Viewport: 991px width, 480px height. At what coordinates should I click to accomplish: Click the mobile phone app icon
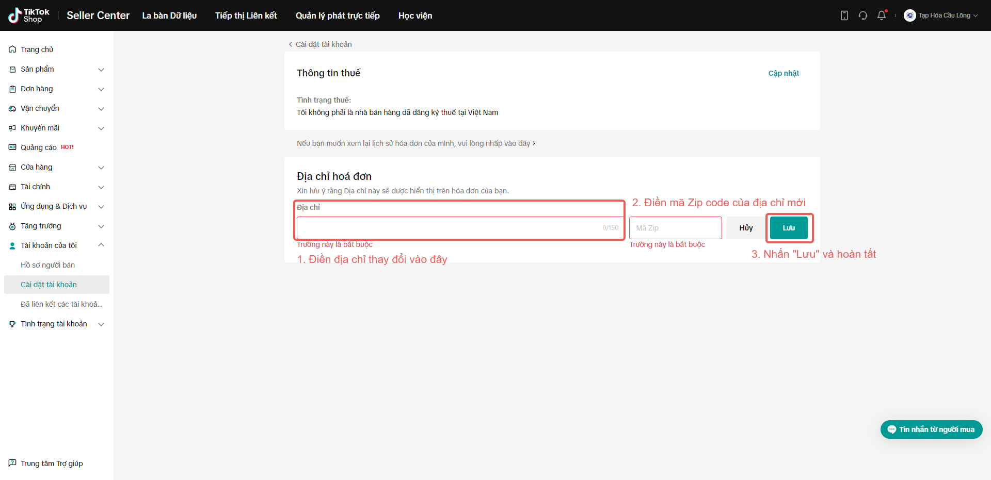pyautogui.click(x=844, y=15)
